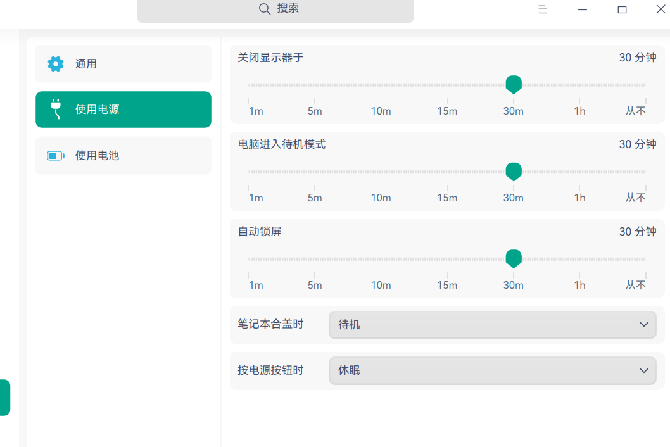Click the 关闭显示器于 slider handle
The height and width of the screenshot is (447, 670).
coord(514,85)
